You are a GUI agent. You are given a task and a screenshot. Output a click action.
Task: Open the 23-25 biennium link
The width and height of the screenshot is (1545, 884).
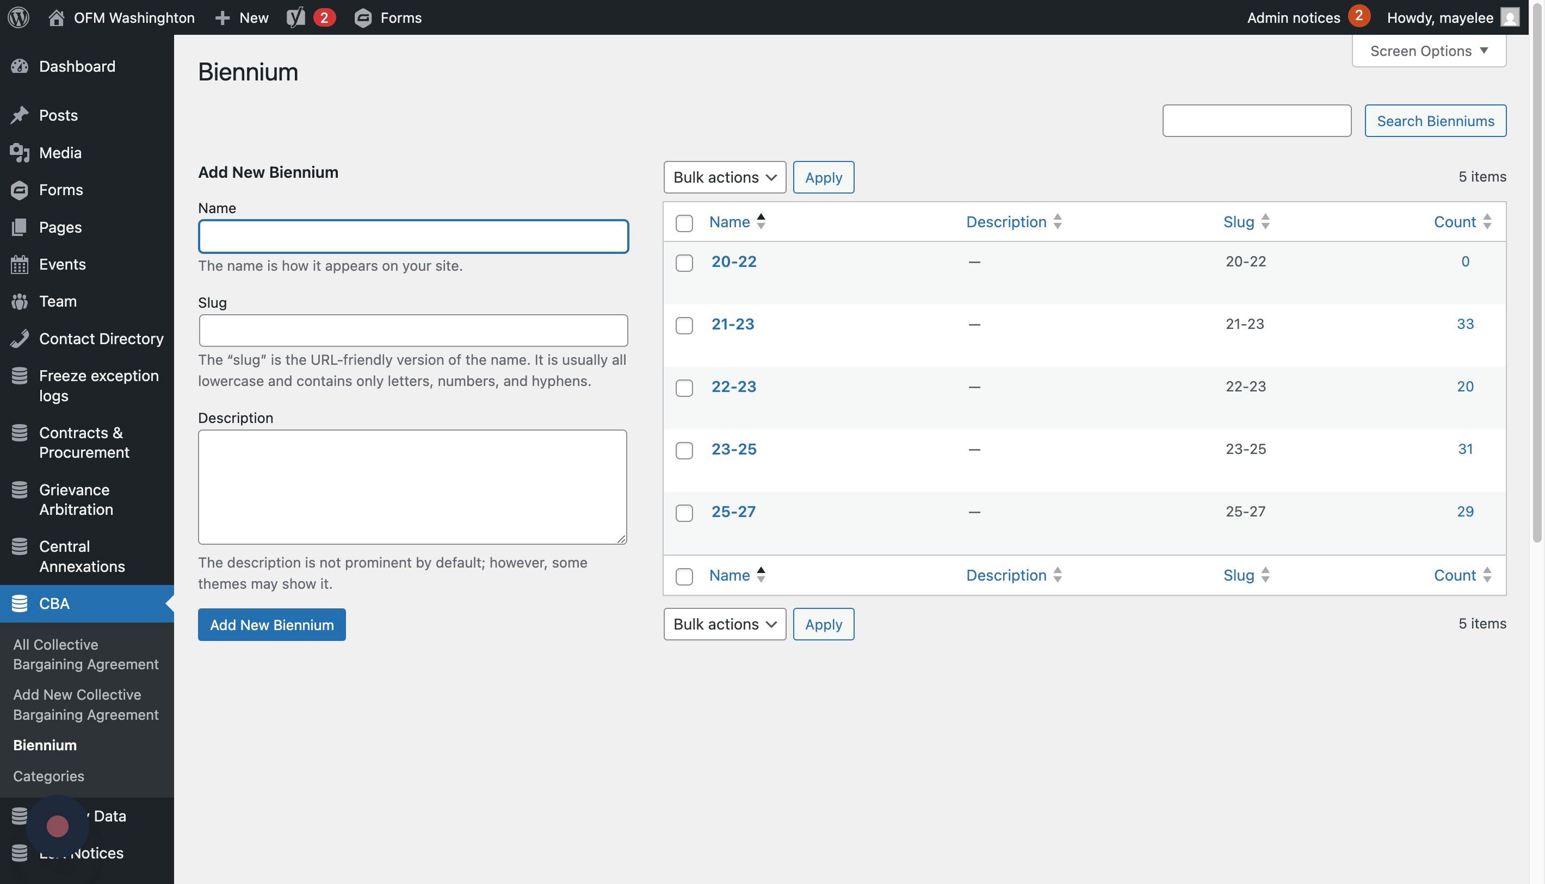(733, 449)
